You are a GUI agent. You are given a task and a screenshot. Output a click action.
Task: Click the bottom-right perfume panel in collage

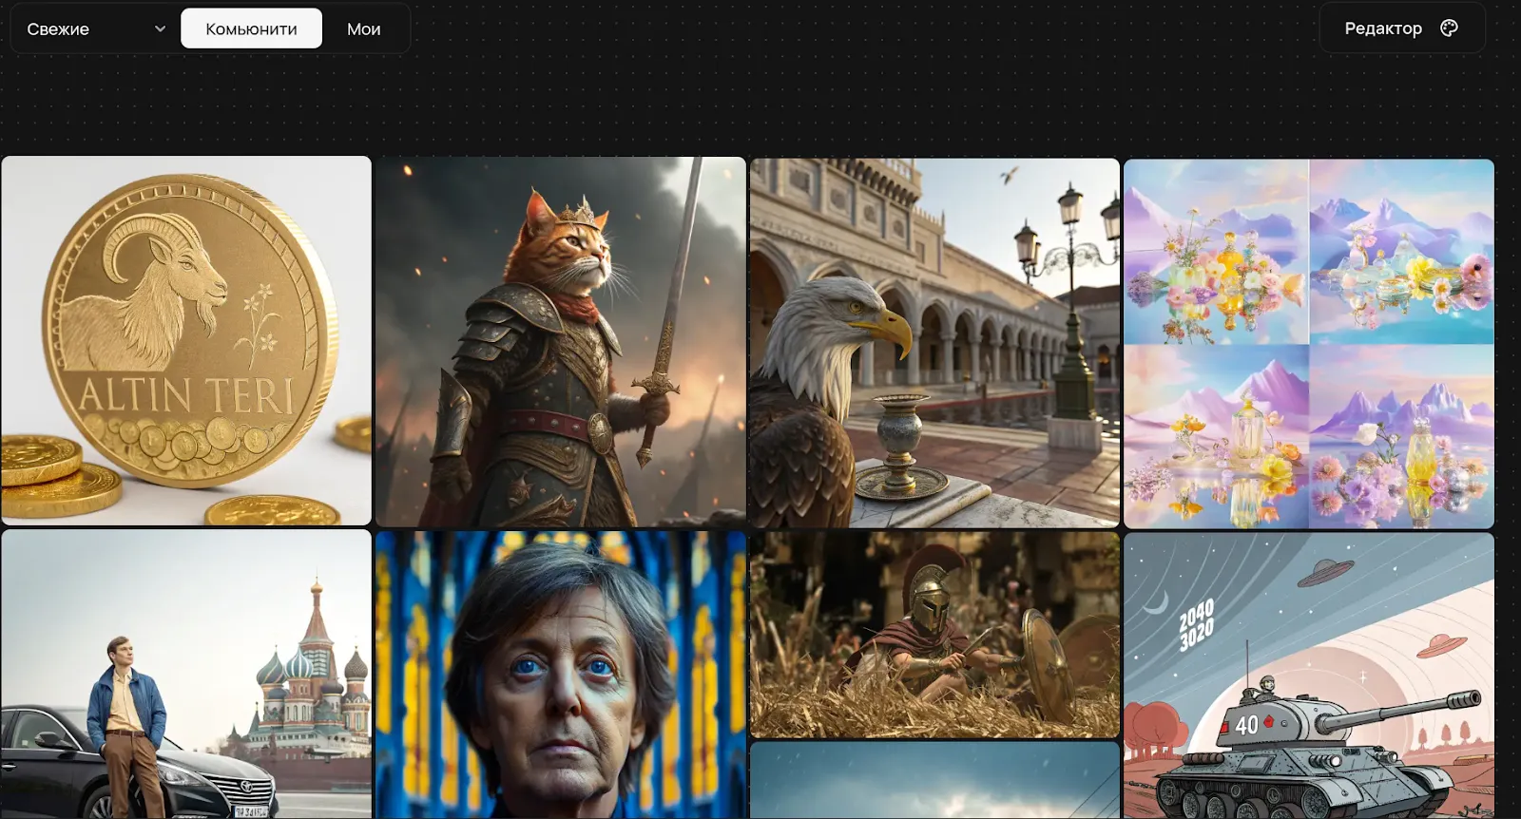coord(1402,436)
